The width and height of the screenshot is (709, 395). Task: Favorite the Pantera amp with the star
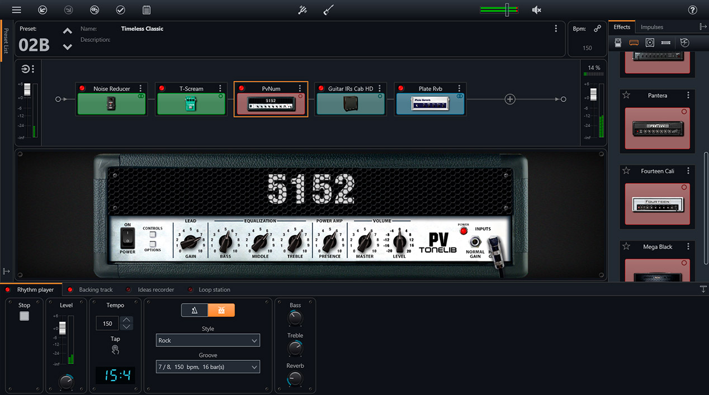click(626, 96)
